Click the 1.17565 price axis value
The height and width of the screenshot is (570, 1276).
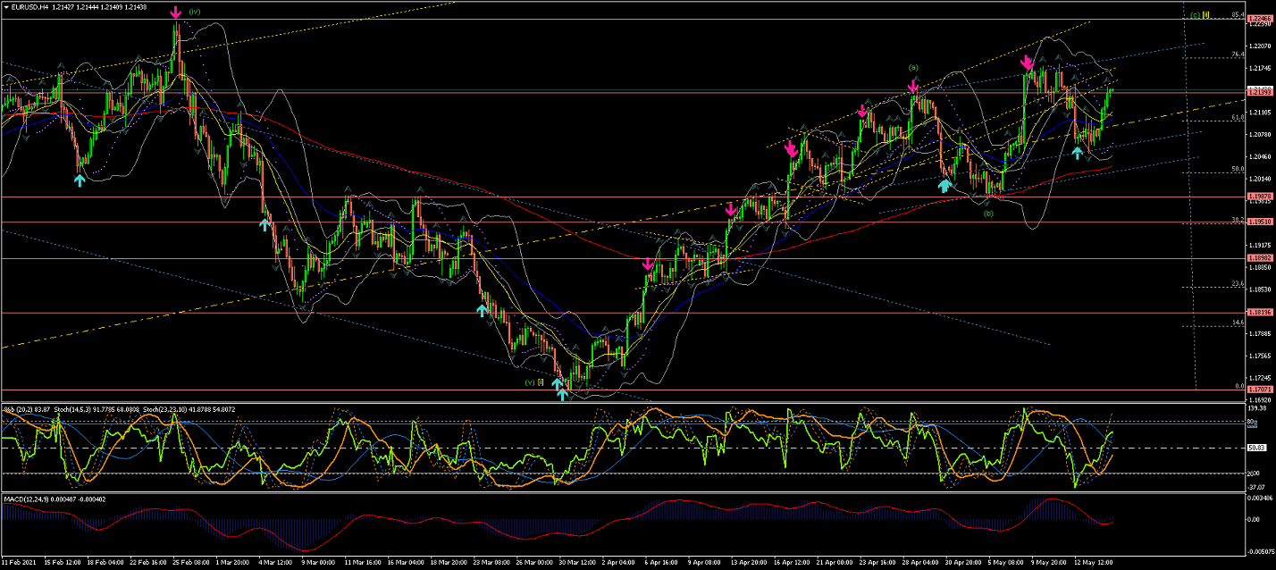pyautogui.click(x=1261, y=356)
